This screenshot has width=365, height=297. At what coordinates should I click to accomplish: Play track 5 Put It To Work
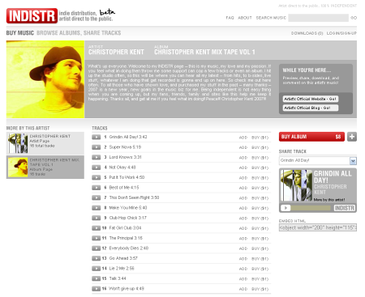click(96, 177)
